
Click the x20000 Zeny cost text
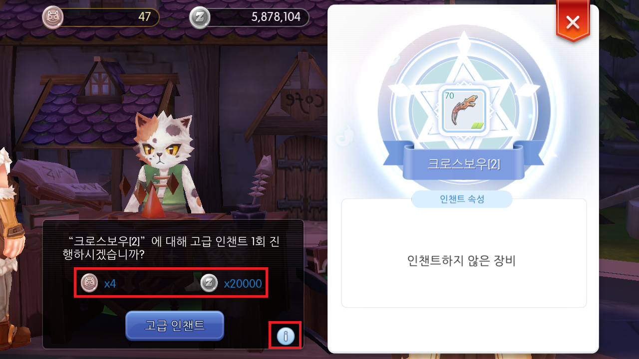click(243, 284)
